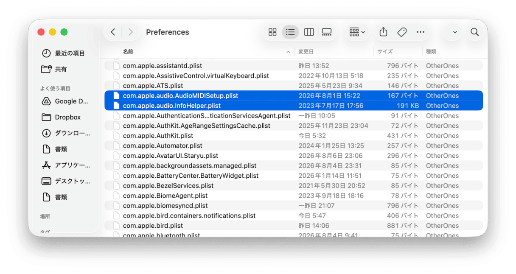Open Google Drive in the sidebar
This screenshot has width=516, height=274.
[65, 101]
